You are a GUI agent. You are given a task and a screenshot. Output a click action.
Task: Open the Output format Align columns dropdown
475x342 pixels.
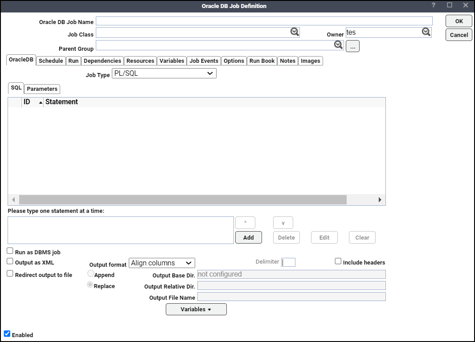click(162, 263)
